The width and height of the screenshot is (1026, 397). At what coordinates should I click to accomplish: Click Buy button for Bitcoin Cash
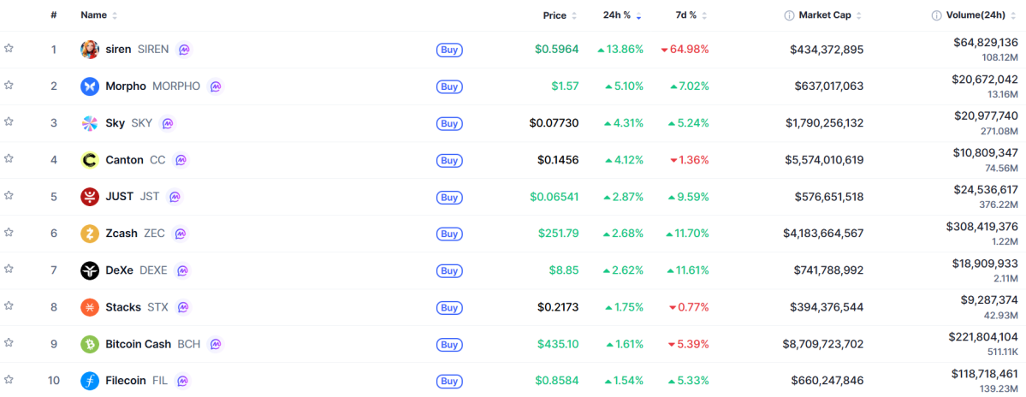449,344
